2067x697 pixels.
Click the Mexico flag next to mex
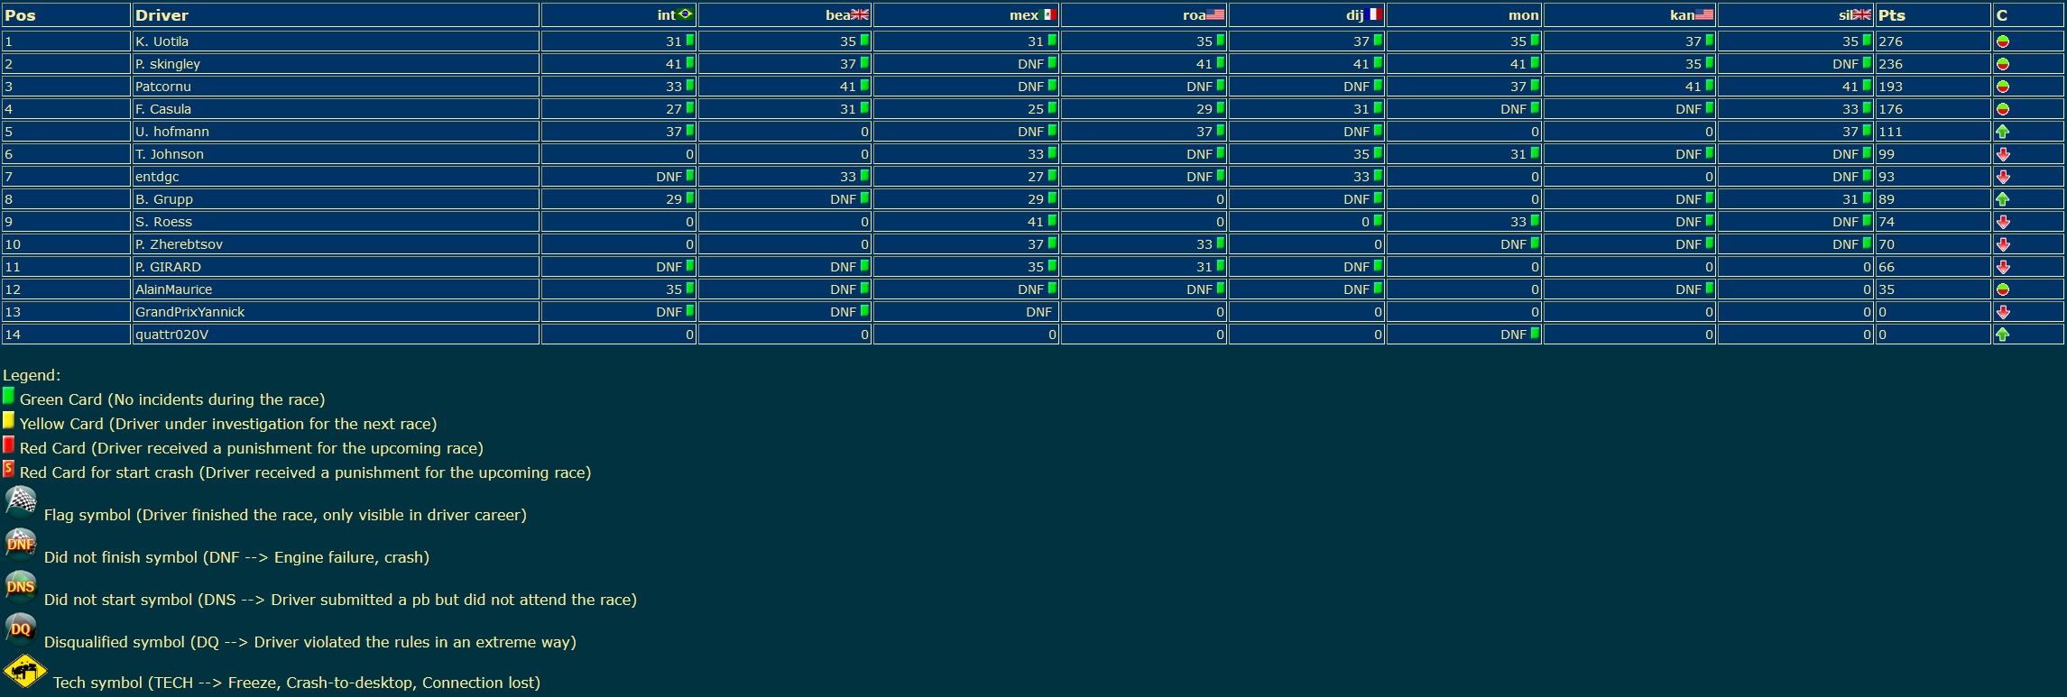click(x=1049, y=14)
